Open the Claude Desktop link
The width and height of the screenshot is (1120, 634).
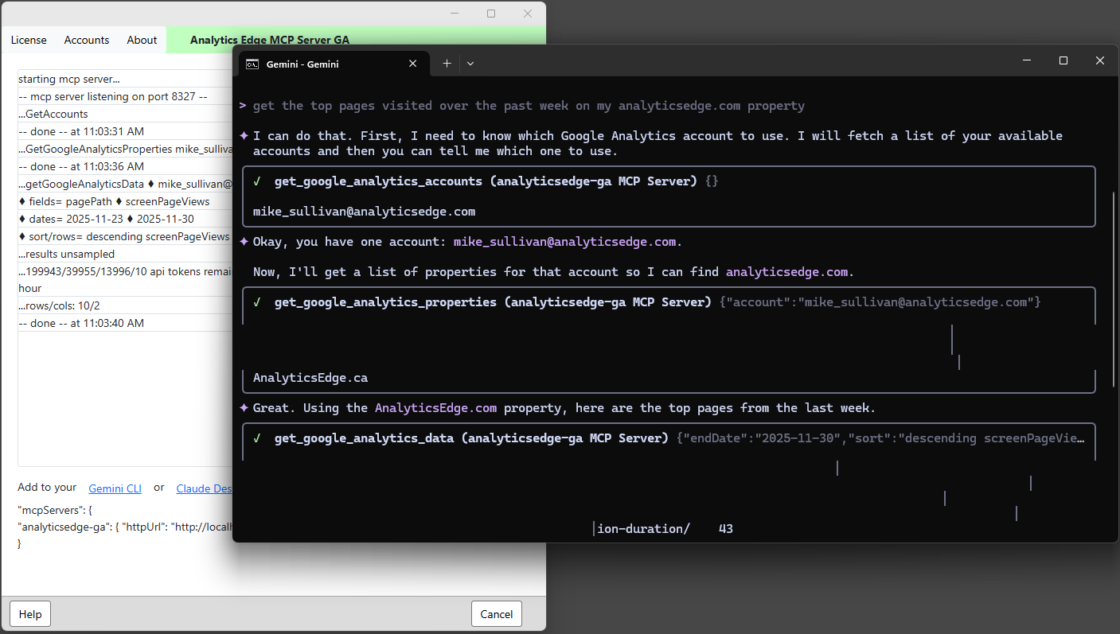[204, 488]
